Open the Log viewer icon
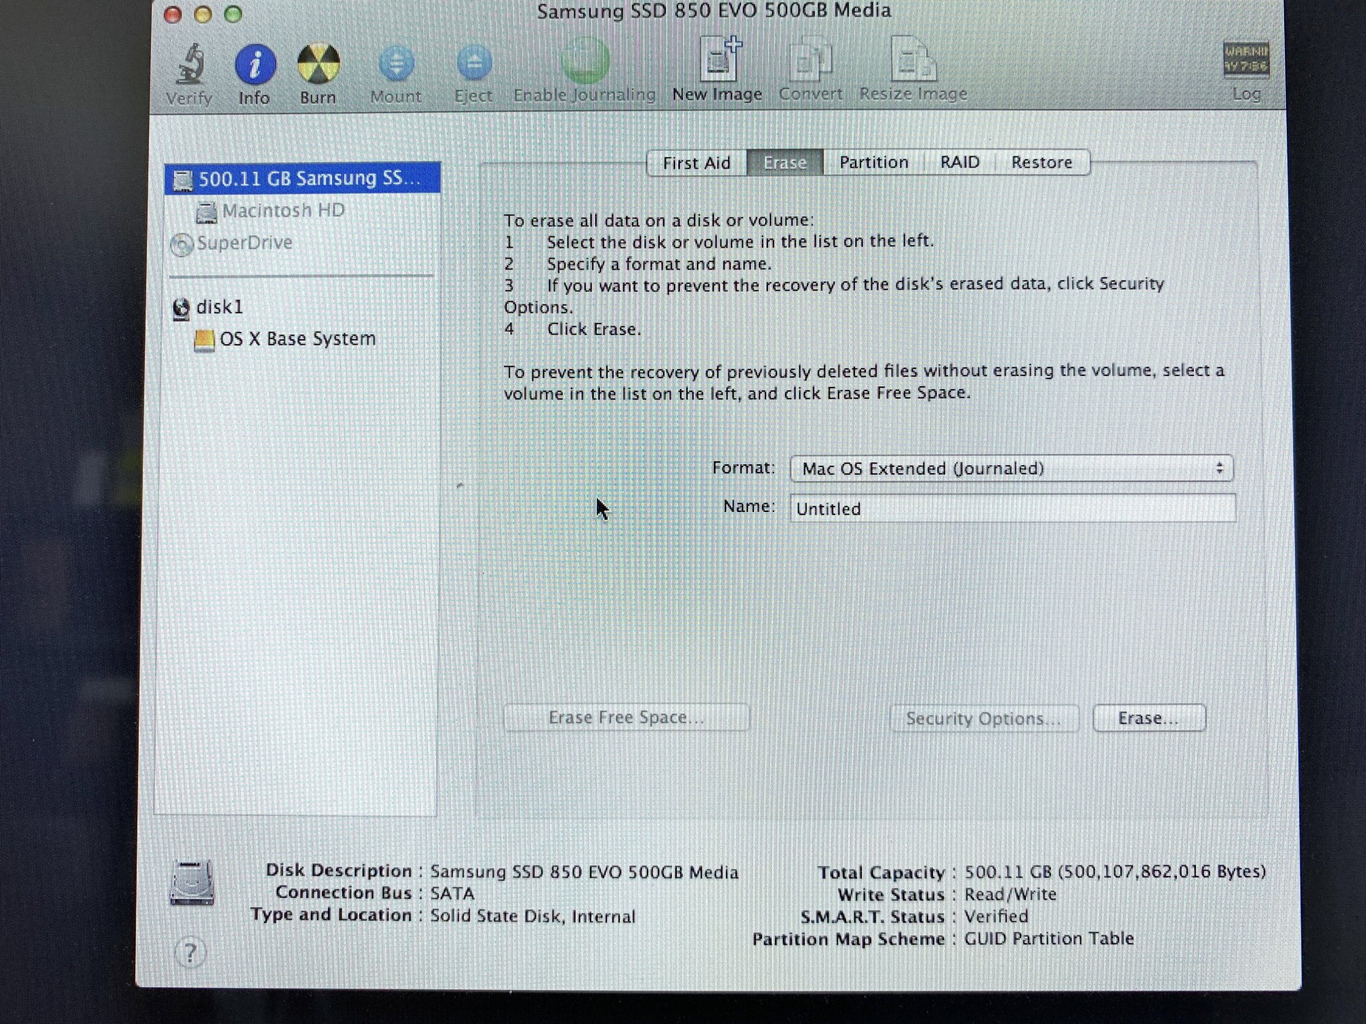The image size is (1366, 1024). [1246, 60]
